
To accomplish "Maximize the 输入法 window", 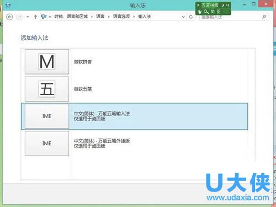I will pos(253,4).
